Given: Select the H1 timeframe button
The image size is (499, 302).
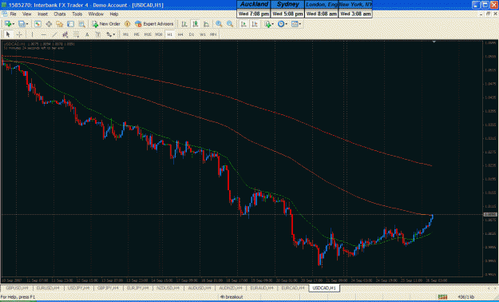Looking at the screenshot, I should [x=169, y=34].
